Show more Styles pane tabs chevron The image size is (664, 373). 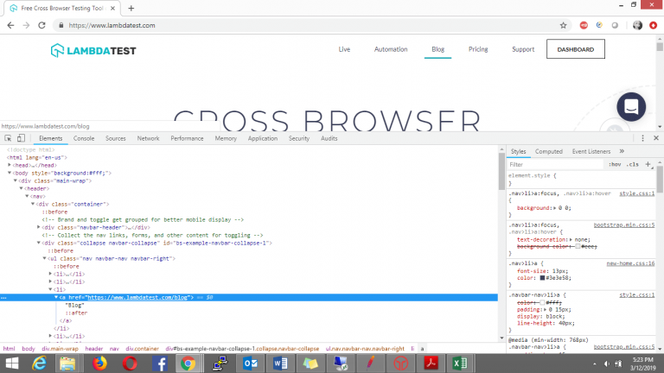coord(622,151)
